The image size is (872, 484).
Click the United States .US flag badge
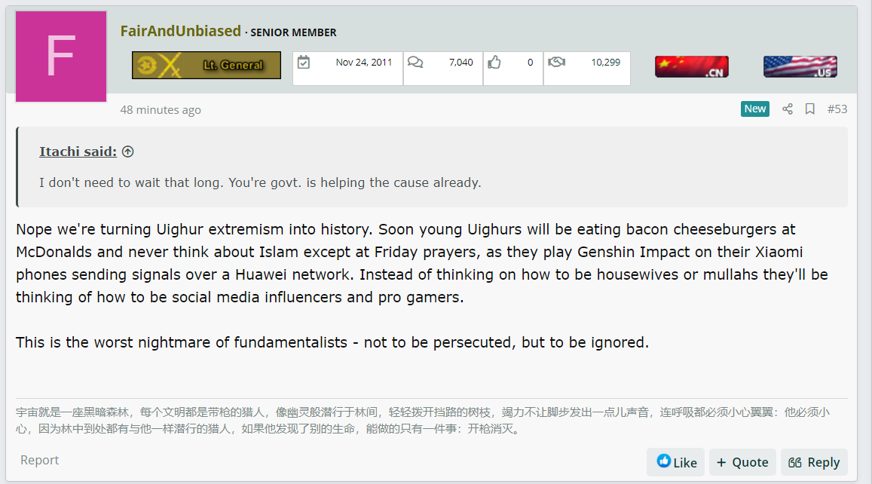tap(800, 67)
